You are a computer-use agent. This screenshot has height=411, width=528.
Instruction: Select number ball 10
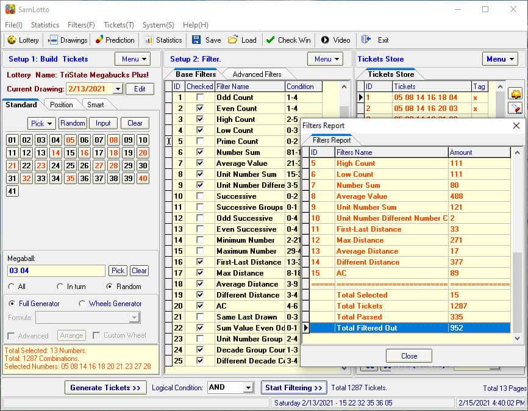coord(143,140)
